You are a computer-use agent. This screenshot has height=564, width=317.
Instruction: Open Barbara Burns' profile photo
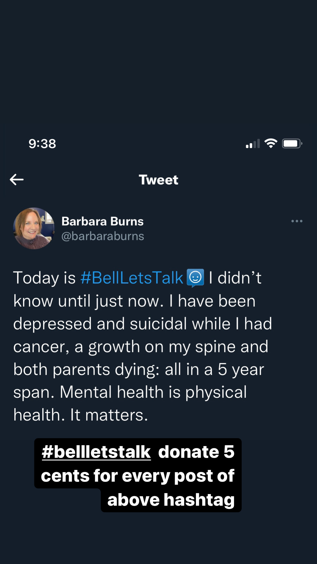34,228
